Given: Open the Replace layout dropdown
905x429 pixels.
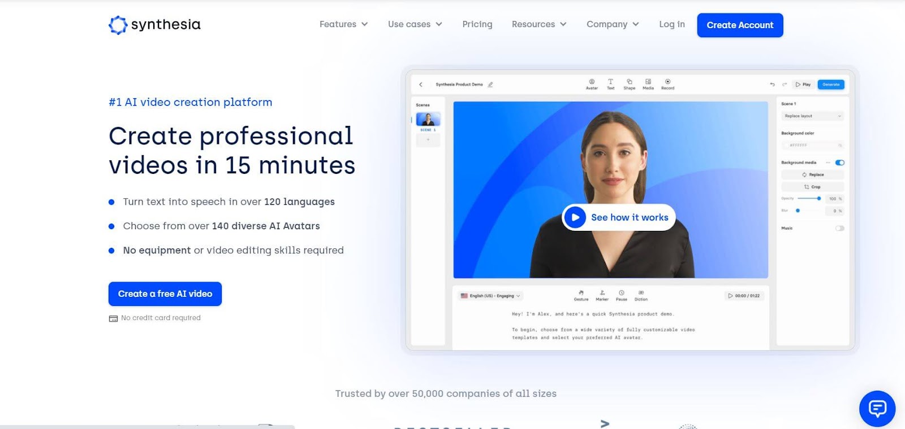Looking at the screenshot, I should click(x=813, y=116).
